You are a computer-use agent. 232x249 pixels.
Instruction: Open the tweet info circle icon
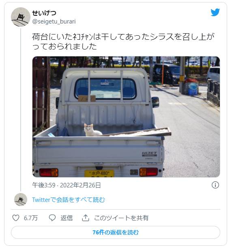click(x=215, y=185)
